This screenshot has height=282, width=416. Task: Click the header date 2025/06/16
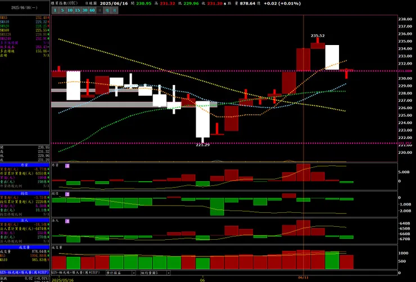pos(114,3)
